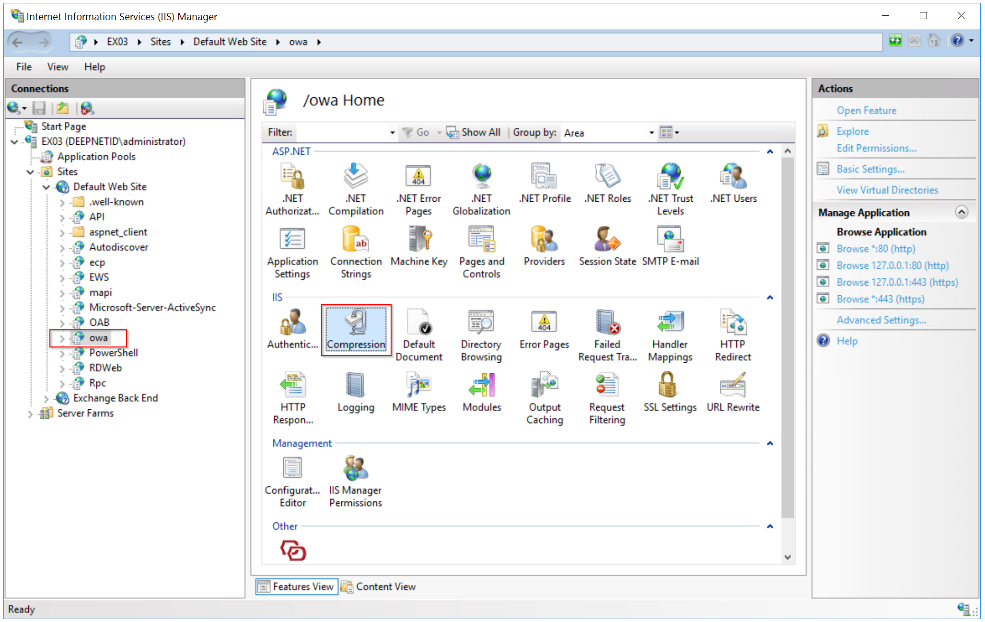This screenshot has width=985, height=622.
Task: Open the Authentication feature icon
Action: [292, 329]
